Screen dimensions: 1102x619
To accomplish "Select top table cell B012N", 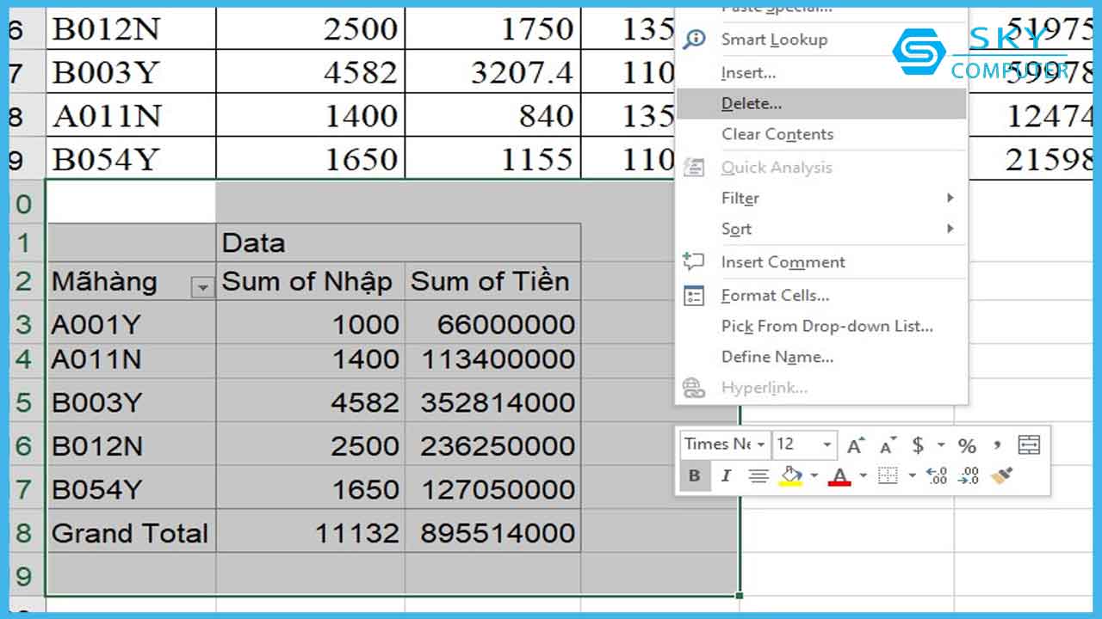I will pyautogui.click(x=131, y=28).
